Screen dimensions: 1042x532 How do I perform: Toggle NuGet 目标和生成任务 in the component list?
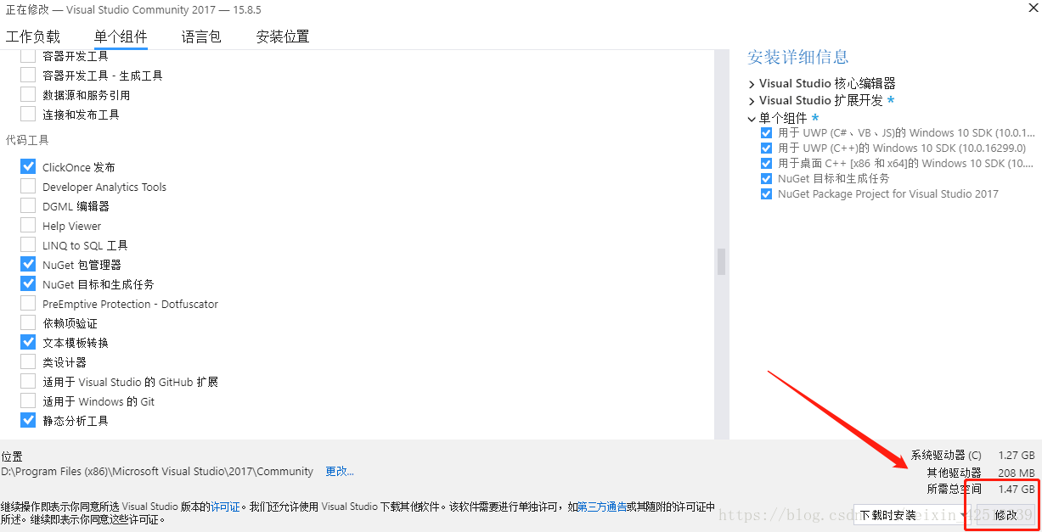[28, 283]
